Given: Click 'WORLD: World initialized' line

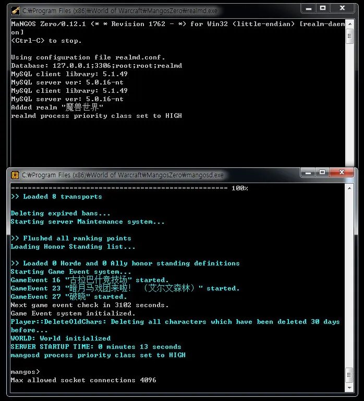Looking at the screenshot, I should tap(60, 338).
